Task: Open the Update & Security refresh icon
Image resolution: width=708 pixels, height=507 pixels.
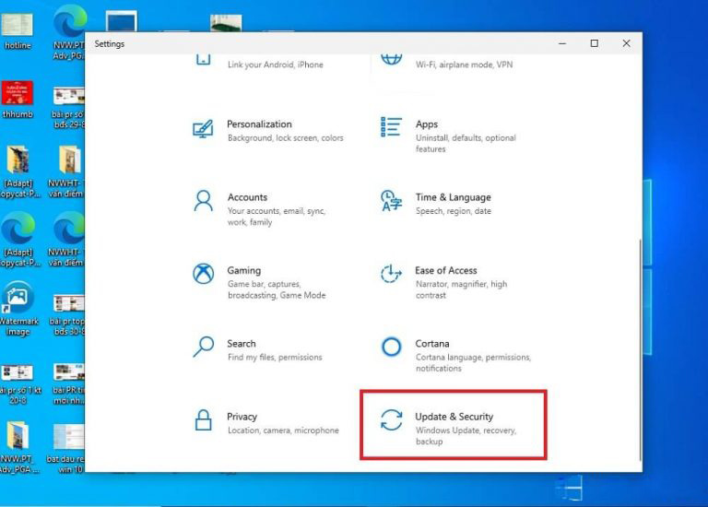Action: pyautogui.click(x=391, y=419)
